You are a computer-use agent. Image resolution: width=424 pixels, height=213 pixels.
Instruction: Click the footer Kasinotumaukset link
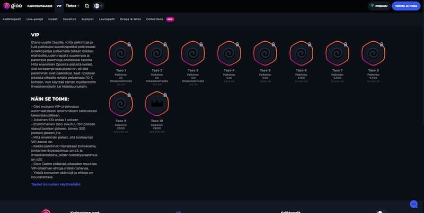pyautogui.click(x=85, y=212)
